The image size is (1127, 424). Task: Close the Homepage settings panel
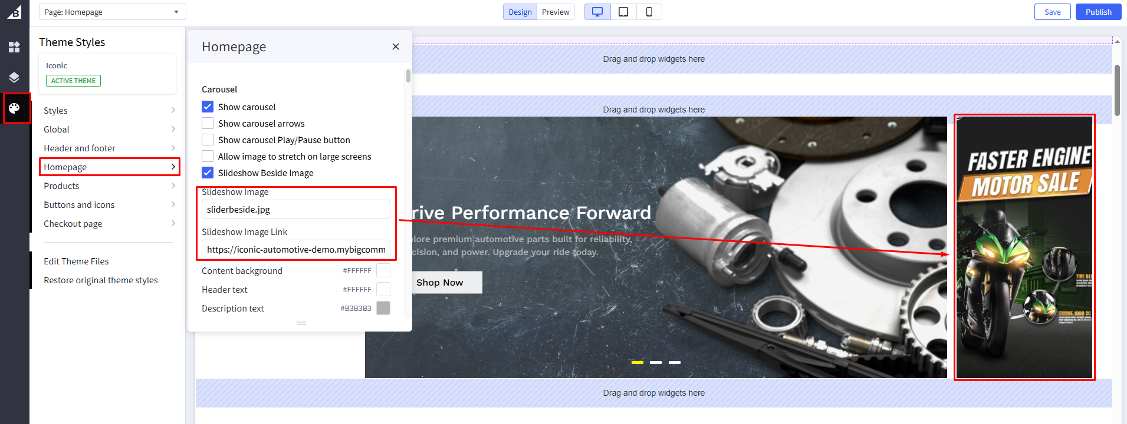(396, 47)
